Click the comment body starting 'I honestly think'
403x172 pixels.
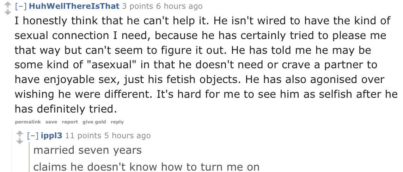[206, 65]
